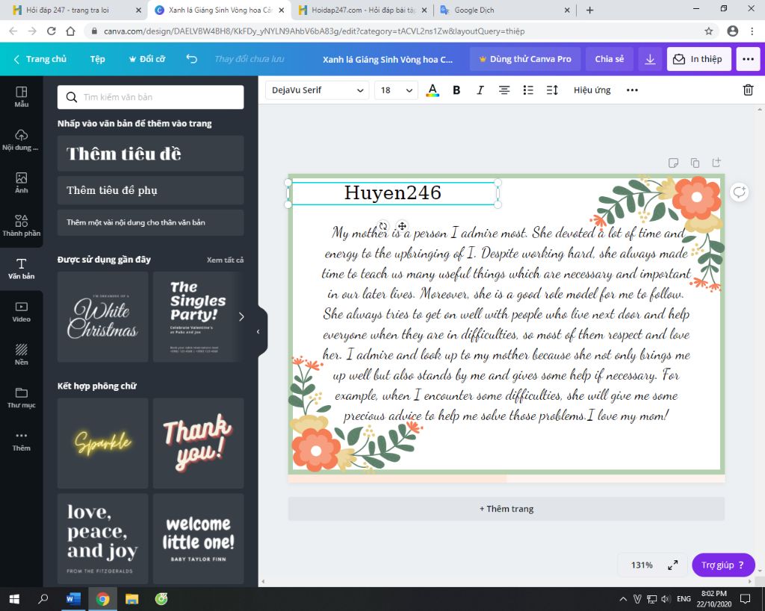The width and height of the screenshot is (765, 611).
Task: Delete selected element with trash icon
Action: 748,90
